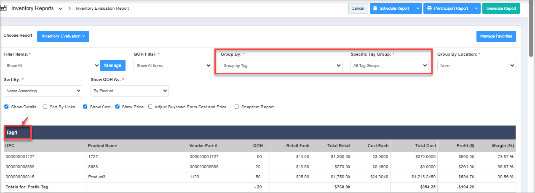Open the Inventory Evaluation report chooser
Viewport: 535px width, 193px height.
click(63, 36)
